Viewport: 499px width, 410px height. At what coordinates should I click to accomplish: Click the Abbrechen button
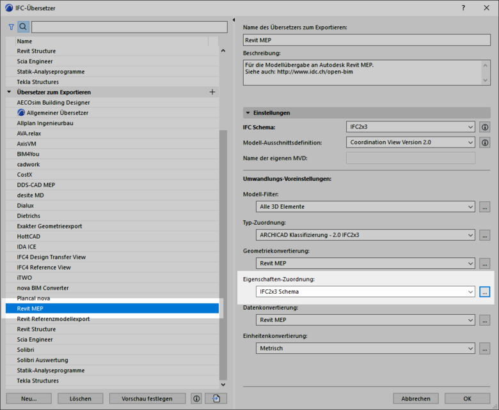tap(416, 399)
